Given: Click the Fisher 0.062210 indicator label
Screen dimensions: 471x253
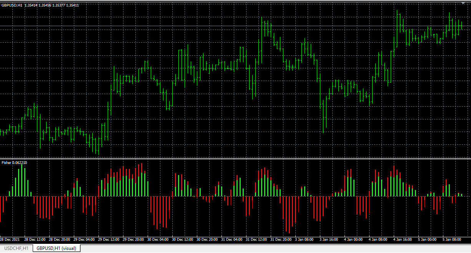Looking at the screenshot, I should pyautogui.click(x=14, y=163).
